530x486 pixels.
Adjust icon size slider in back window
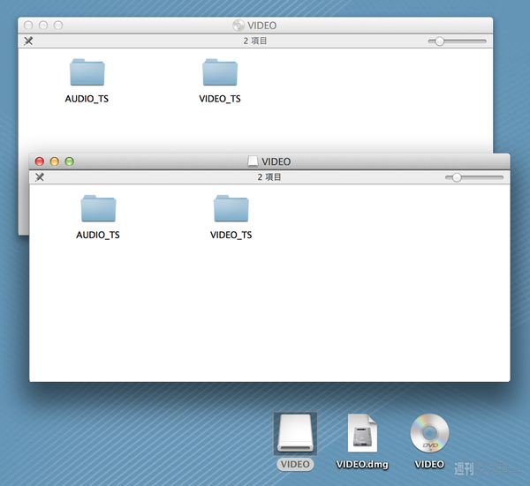457,41
